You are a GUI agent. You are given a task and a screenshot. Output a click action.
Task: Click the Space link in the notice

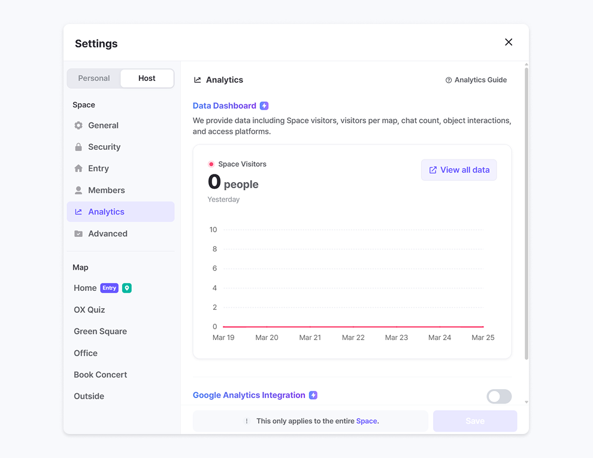[x=367, y=421]
